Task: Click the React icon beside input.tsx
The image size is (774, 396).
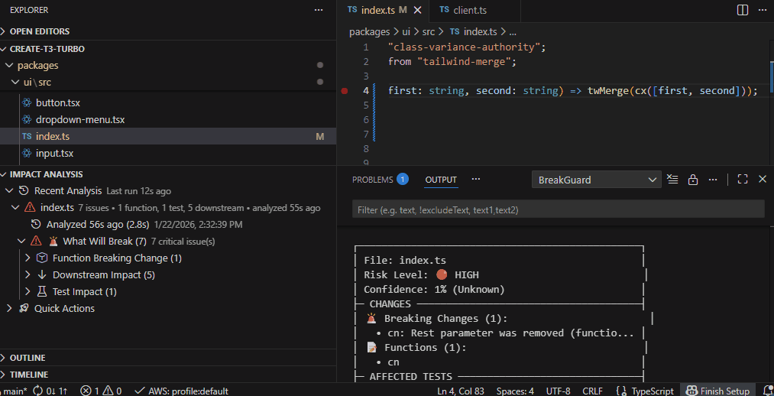Action: tap(28, 154)
